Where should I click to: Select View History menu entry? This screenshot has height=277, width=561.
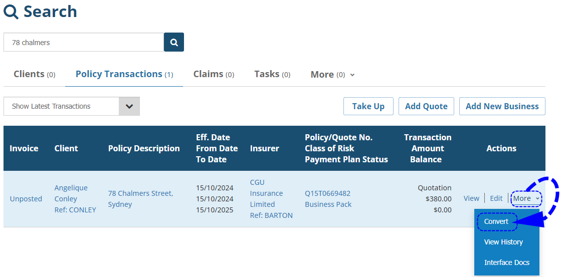pos(503,242)
